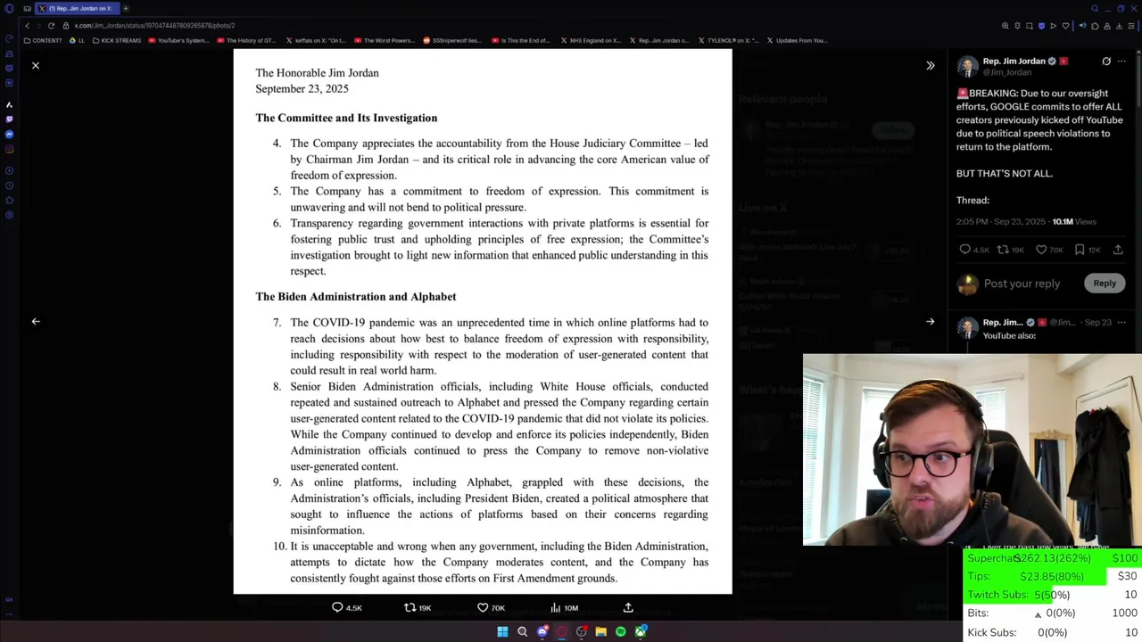The width and height of the screenshot is (1142, 642).
Task: Click the 10.1M Views link
Action: click(x=1074, y=222)
